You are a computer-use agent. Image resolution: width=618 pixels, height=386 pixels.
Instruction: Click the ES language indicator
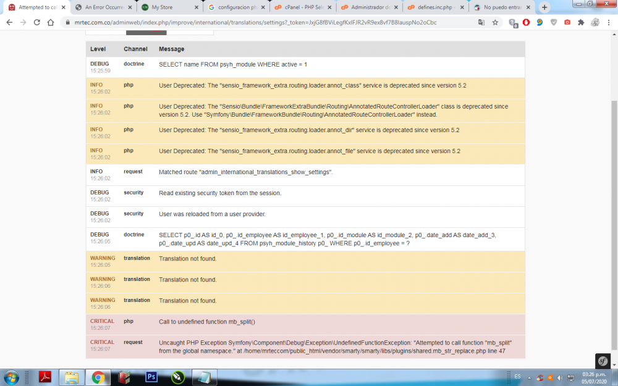point(517,377)
